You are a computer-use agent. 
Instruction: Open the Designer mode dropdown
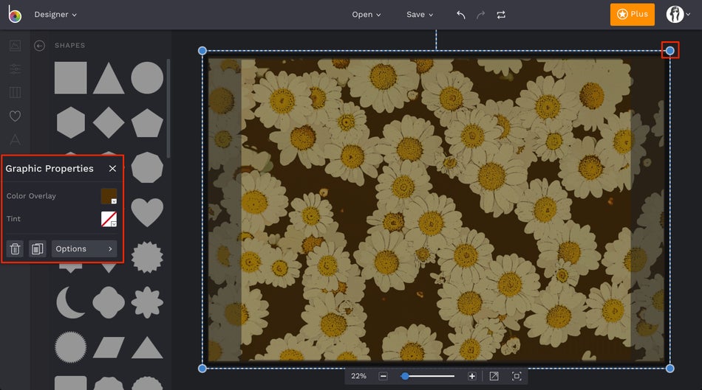55,15
